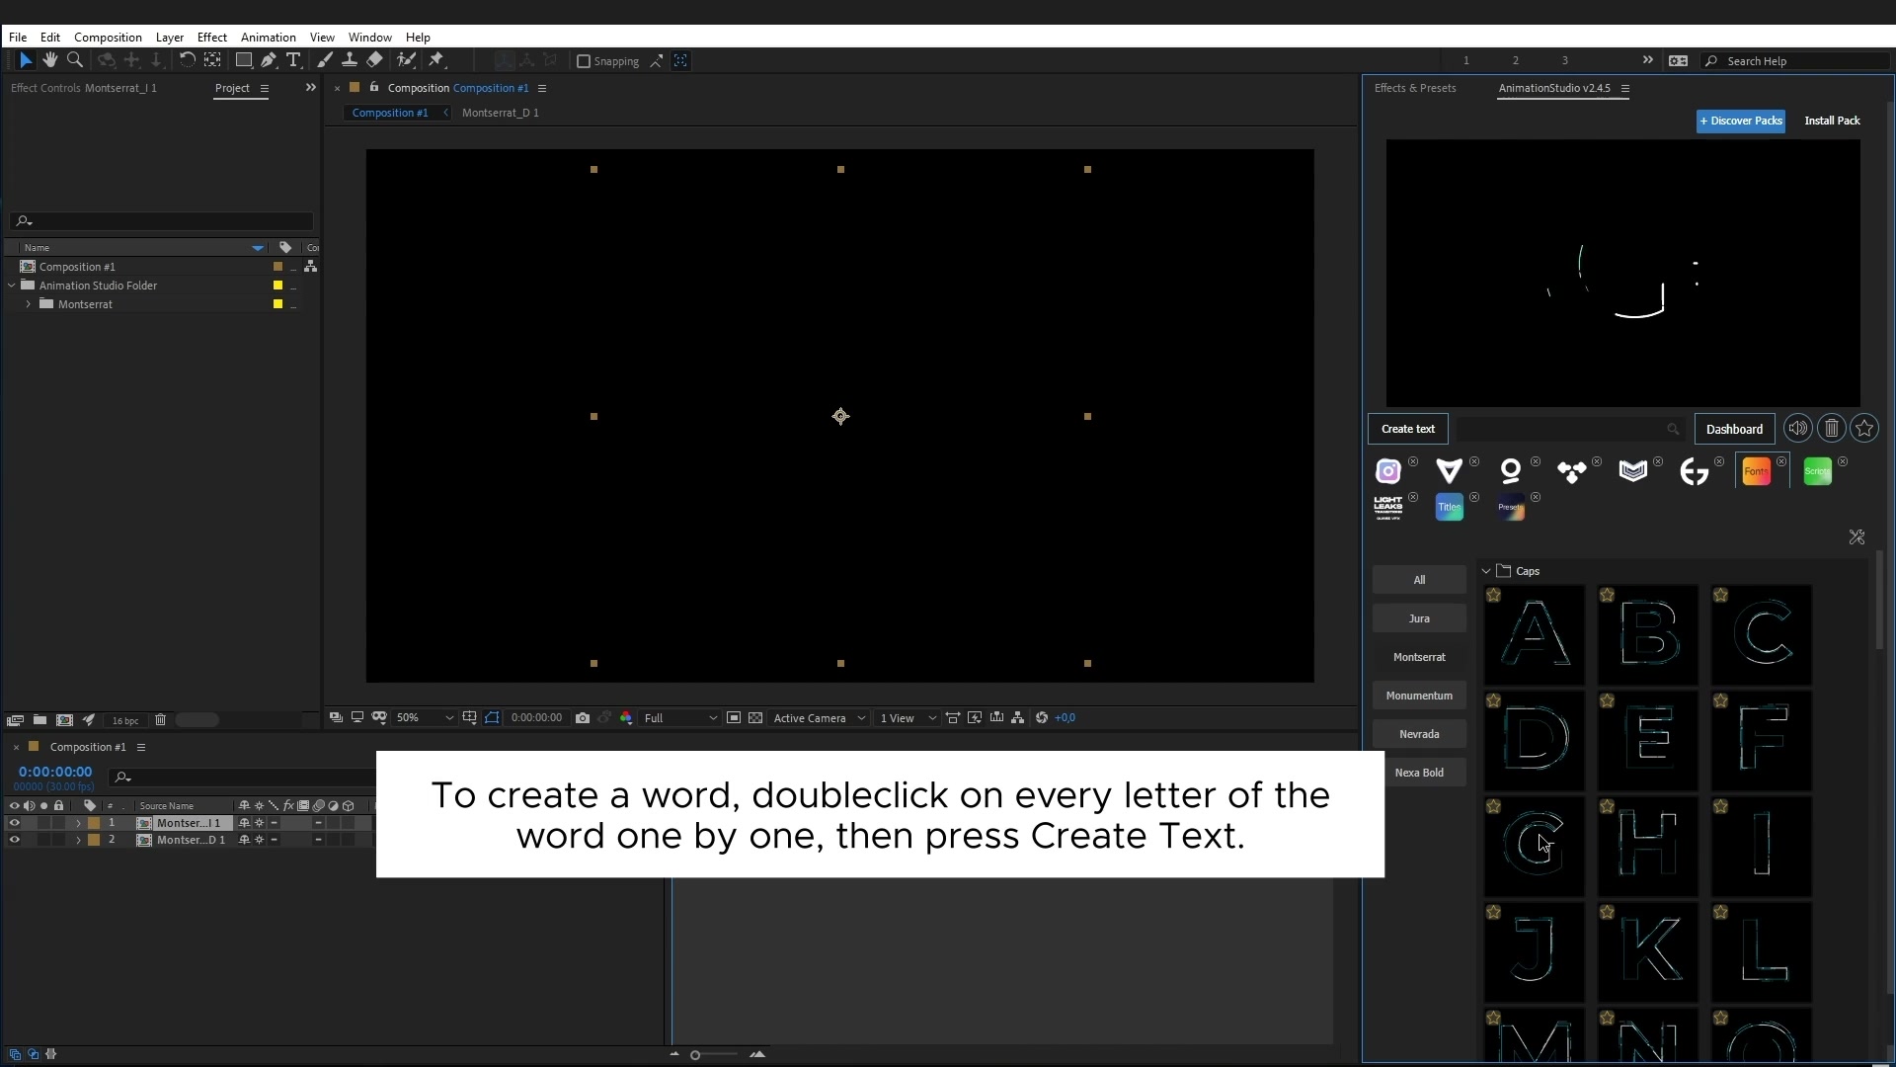Screen dimensions: 1896x1067
Task: Open the orange Fonts pack icon
Action: 1757,471
